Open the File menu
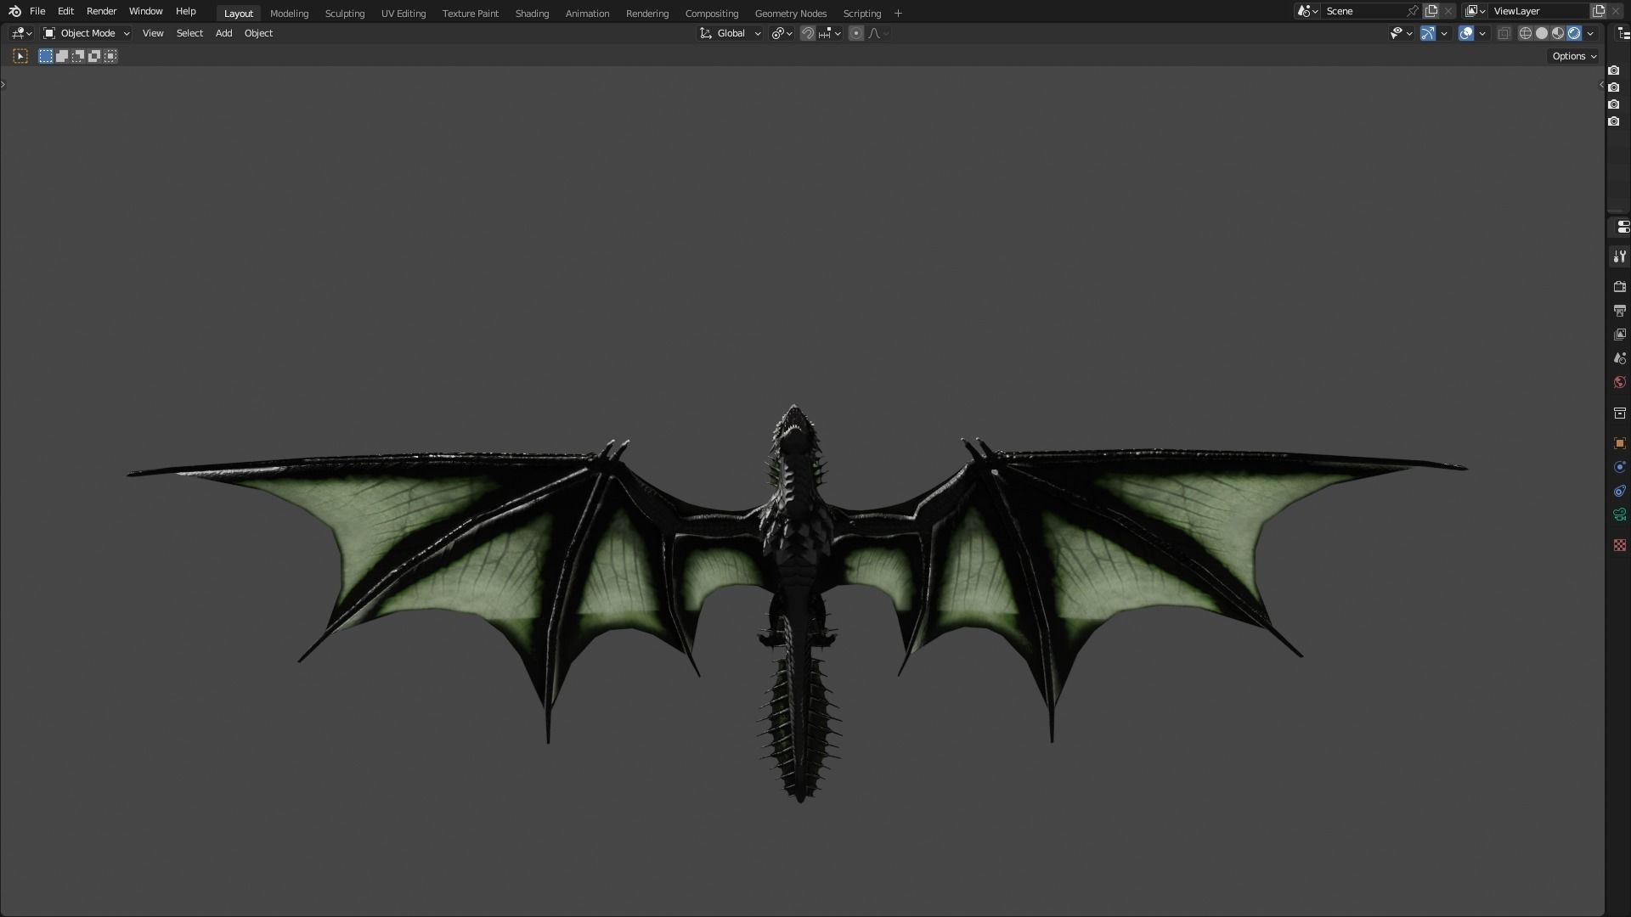 [x=37, y=11]
